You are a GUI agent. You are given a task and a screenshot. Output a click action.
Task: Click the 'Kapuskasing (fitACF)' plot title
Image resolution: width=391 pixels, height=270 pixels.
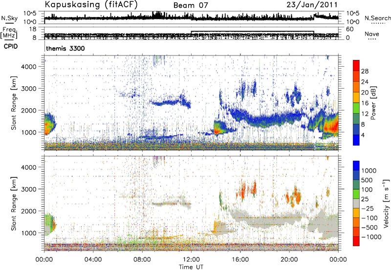91,5
